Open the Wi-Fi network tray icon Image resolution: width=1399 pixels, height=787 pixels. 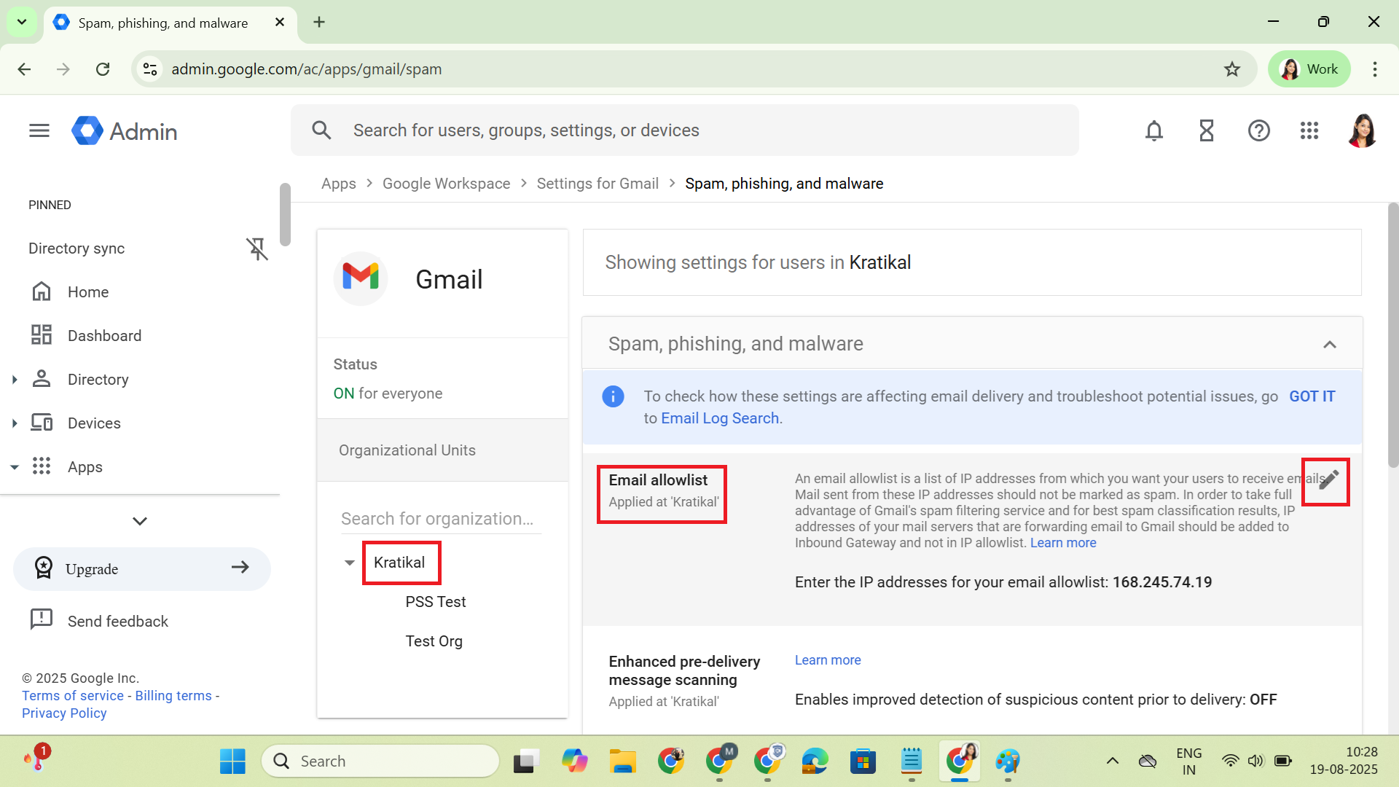[x=1231, y=761]
